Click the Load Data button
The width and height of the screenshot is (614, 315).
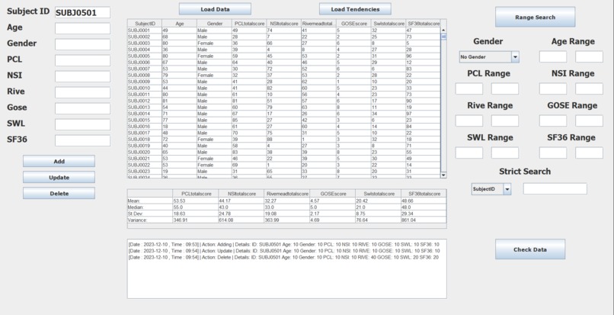pos(215,9)
